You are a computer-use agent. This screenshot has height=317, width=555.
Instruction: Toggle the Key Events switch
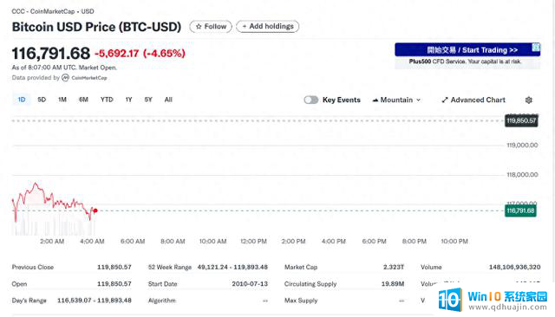[x=311, y=100]
